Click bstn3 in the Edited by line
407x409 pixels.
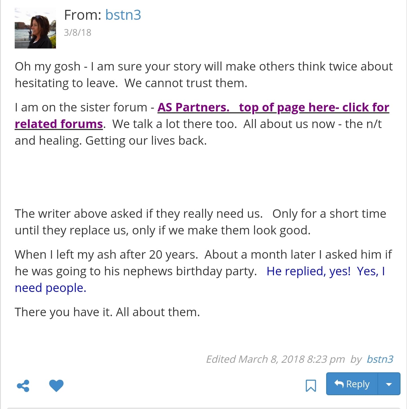[380, 359]
